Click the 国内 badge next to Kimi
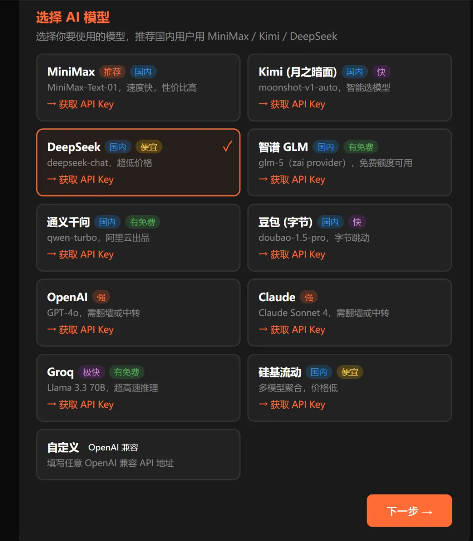The height and width of the screenshot is (541, 473). [x=354, y=71]
